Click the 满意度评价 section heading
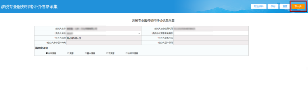The width and height of the screenshot is (308, 112). tap(41, 48)
